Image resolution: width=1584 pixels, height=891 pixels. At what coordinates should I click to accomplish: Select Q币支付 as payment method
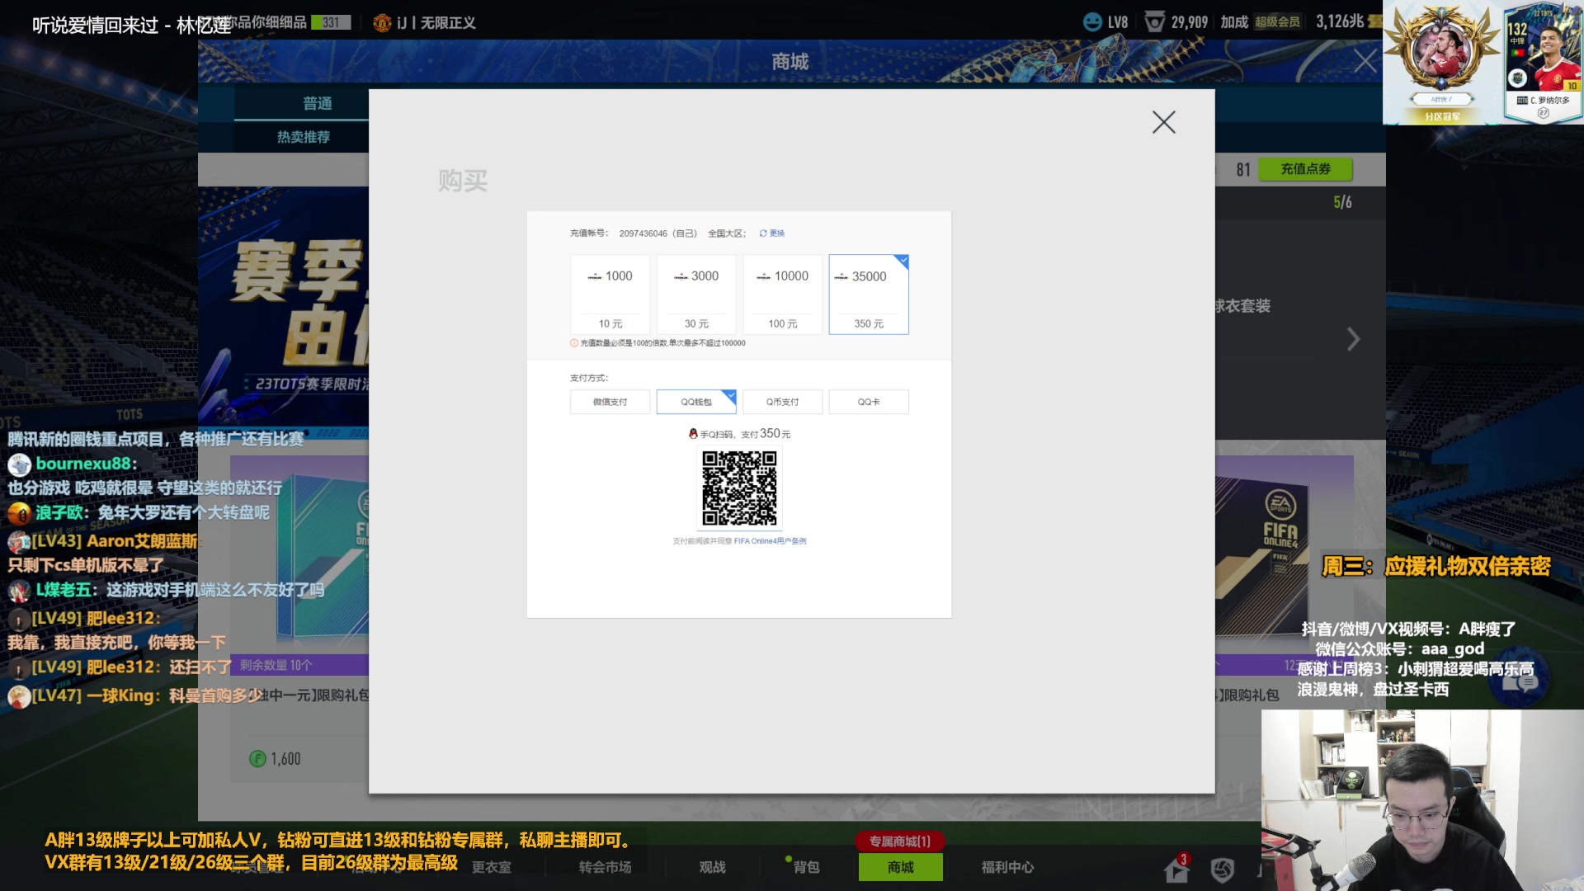tap(782, 402)
